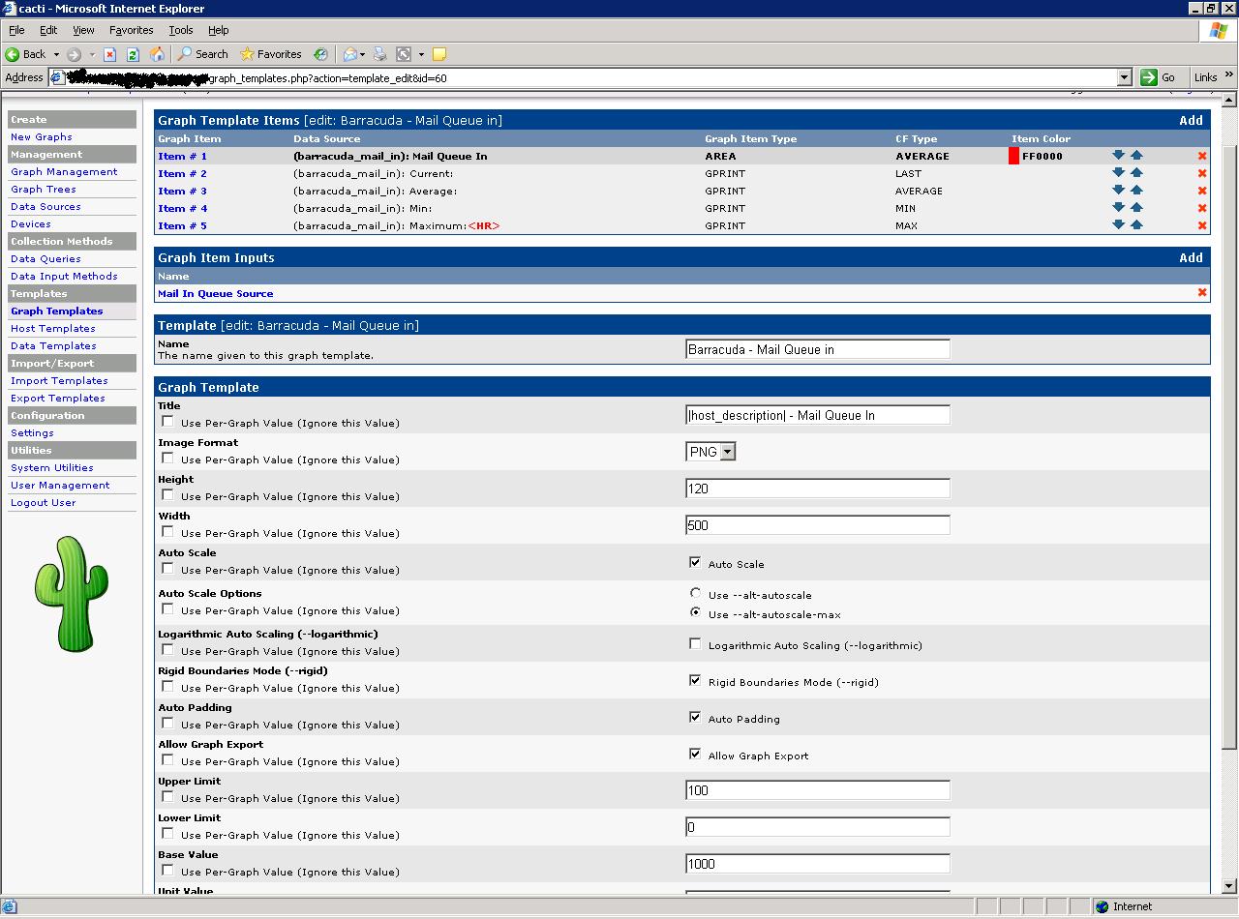Delete Item # 3 with its red X
Image resolution: width=1239 pixels, height=919 pixels.
tap(1202, 191)
